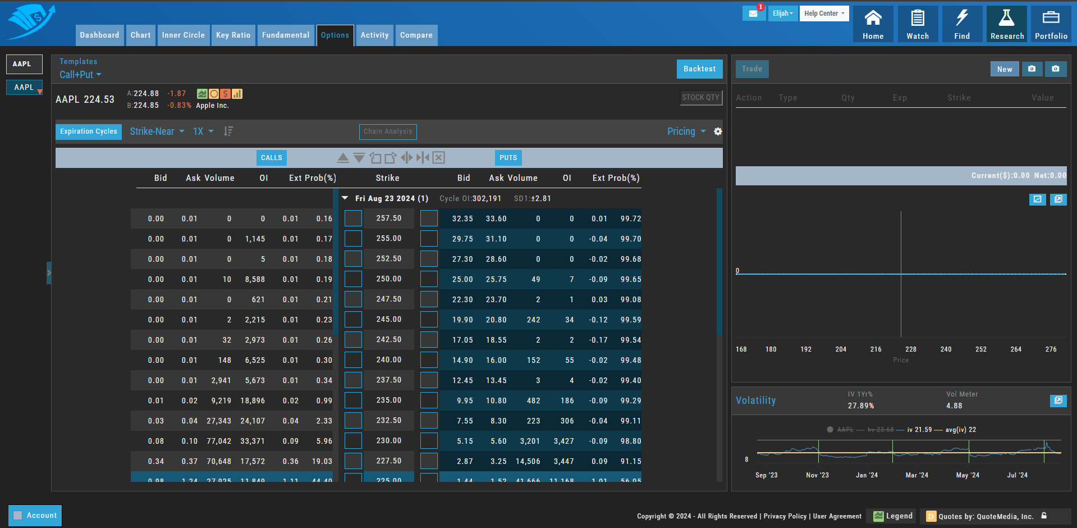Click the green line-chart badge near Apple Inc.

pos(202,94)
